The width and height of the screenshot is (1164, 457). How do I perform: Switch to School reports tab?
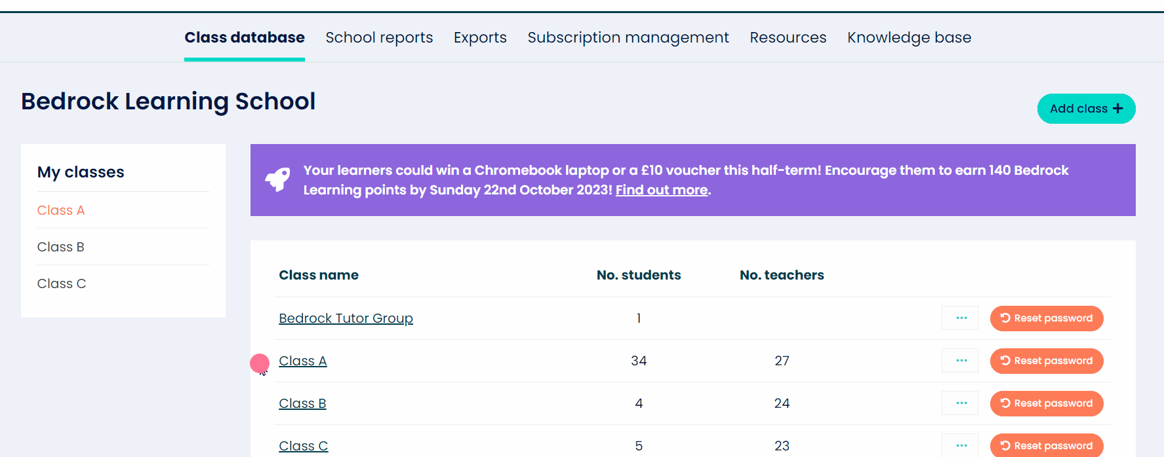coord(379,37)
